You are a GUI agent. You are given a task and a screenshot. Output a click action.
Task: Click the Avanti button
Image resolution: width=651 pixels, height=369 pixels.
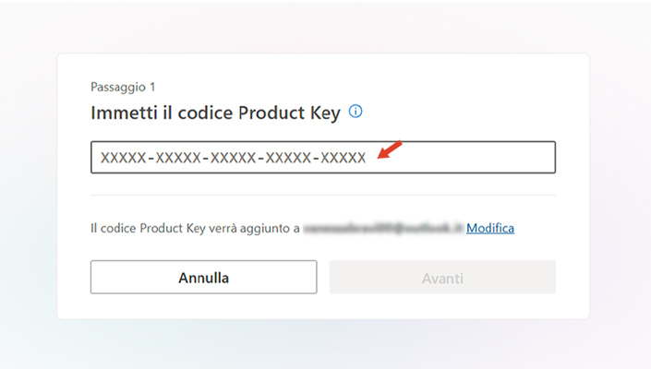(442, 278)
